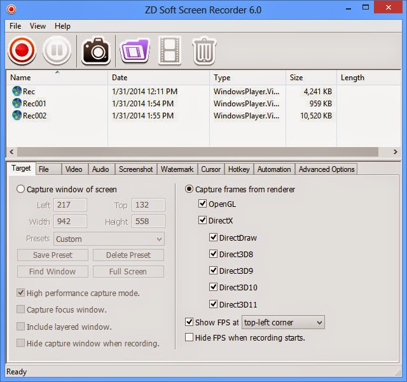Open the Help menu

(x=62, y=26)
